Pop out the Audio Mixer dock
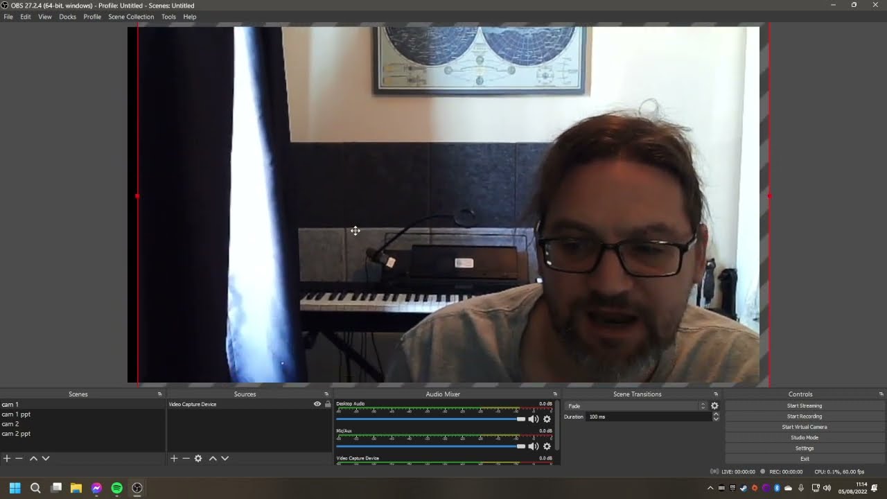The height and width of the screenshot is (499, 887). point(554,394)
